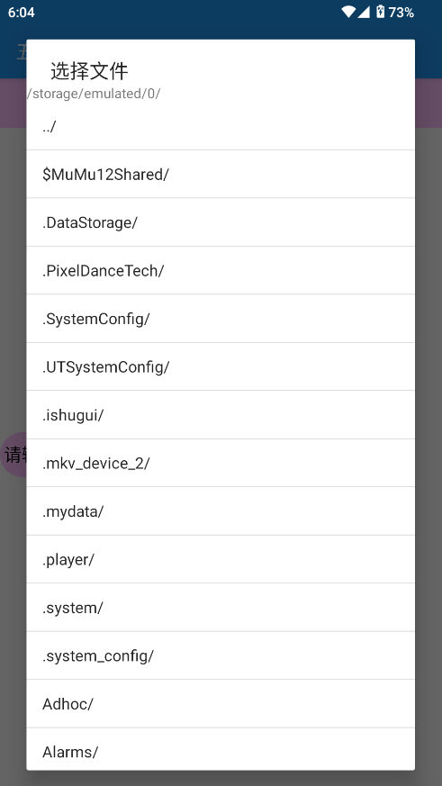Open the .mkv_device_2 folder
Image resolution: width=442 pixels, height=786 pixels.
click(221, 463)
